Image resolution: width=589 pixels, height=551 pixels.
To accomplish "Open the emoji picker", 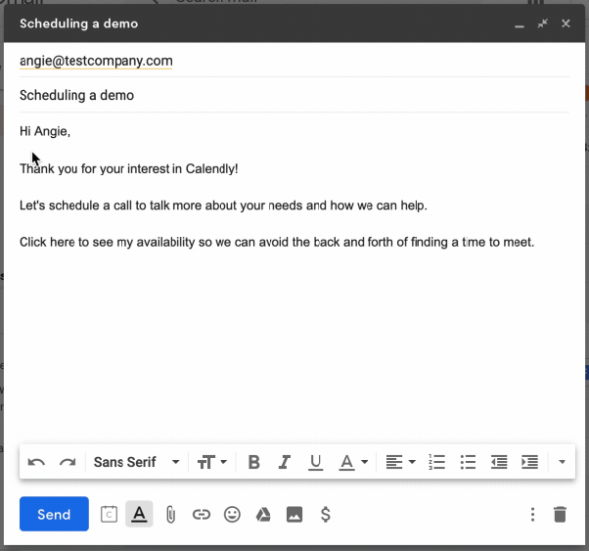I will pos(232,515).
